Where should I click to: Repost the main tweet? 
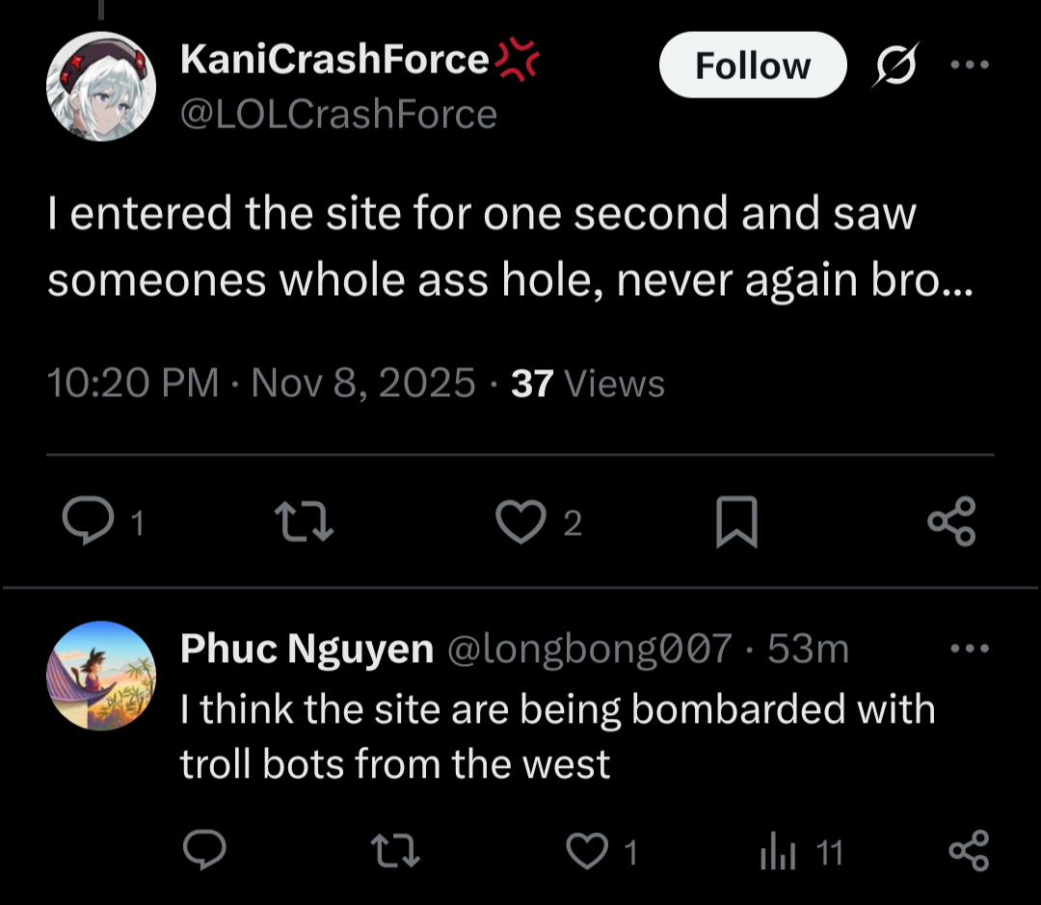click(x=305, y=522)
